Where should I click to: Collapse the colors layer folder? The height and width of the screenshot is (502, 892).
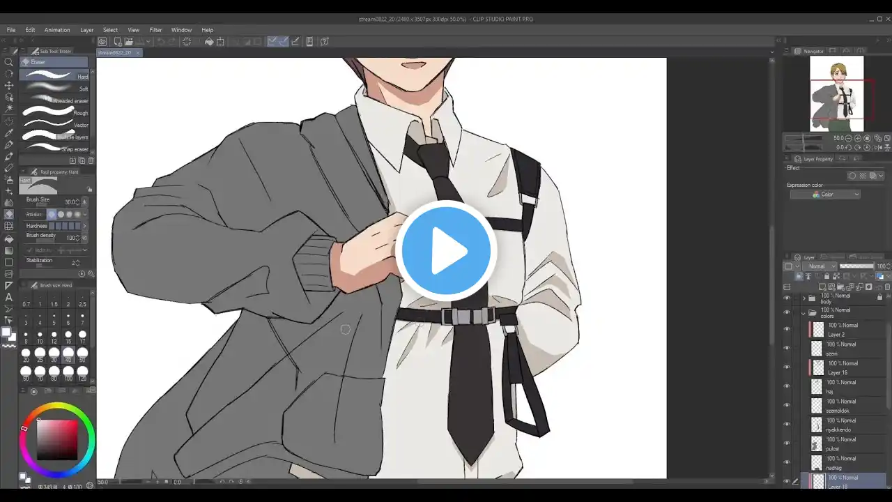click(803, 312)
